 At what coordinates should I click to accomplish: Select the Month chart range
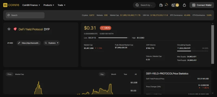(x=114, y=74)
